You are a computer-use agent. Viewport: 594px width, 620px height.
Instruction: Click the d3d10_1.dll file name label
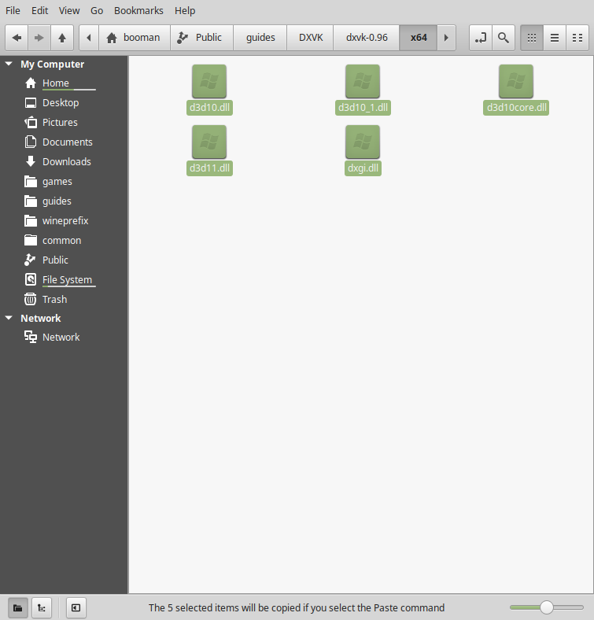(363, 108)
